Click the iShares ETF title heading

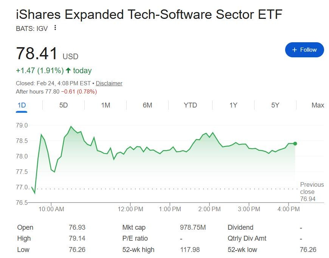click(149, 14)
